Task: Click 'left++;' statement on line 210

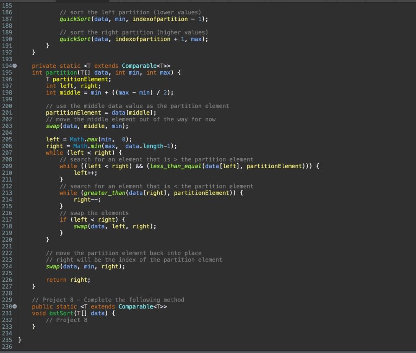Action: tap(85, 173)
